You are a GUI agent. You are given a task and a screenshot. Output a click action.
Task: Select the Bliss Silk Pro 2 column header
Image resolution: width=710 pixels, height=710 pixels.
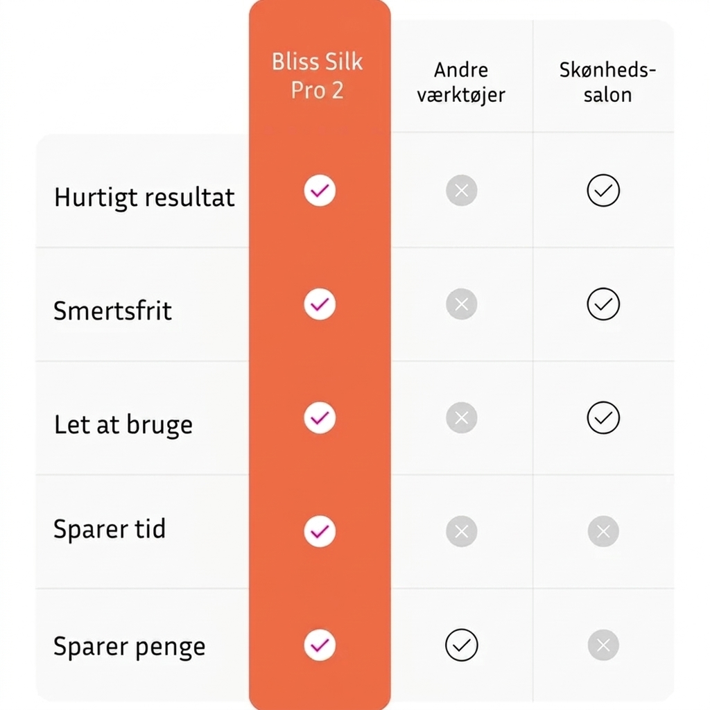pos(318,76)
